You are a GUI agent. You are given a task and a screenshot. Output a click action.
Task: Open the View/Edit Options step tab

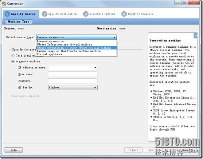point(99,14)
